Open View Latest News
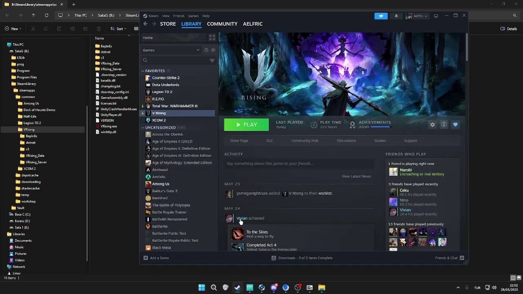Image resolution: width=523 pixels, height=294 pixels. pos(356,176)
